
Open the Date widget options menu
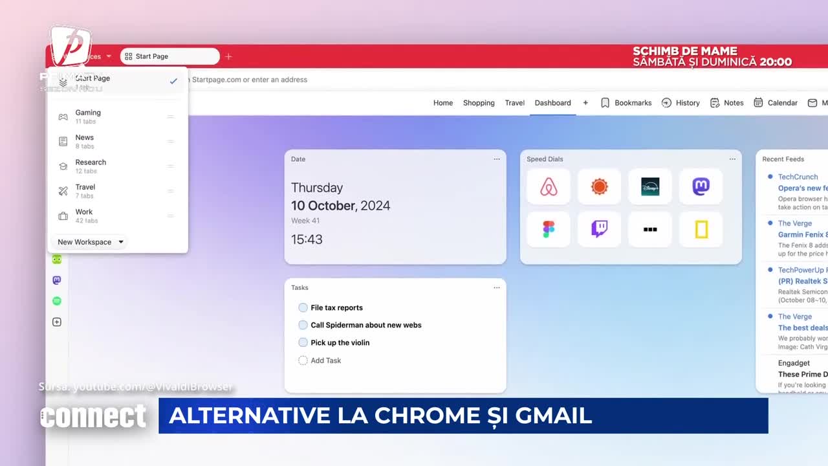tap(497, 159)
